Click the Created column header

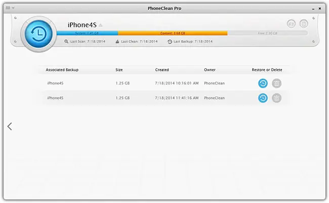[x=162, y=70]
